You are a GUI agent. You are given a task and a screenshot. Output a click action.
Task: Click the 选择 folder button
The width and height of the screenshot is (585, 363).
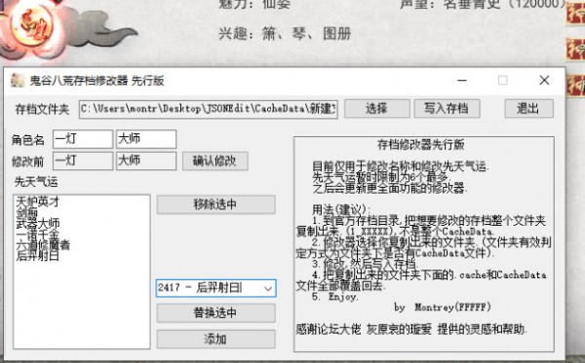point(376,109)
